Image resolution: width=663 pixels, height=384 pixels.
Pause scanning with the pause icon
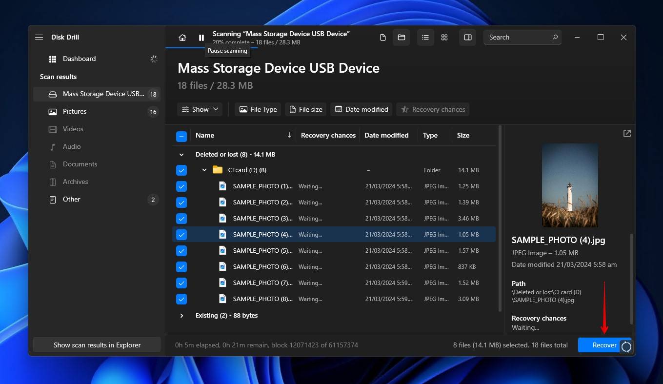click(x=201, y=37)
